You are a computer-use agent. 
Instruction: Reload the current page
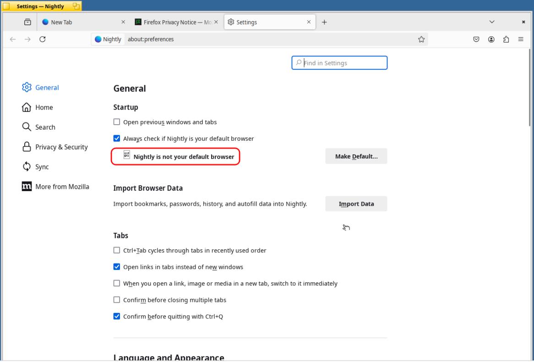pos(43,39)
